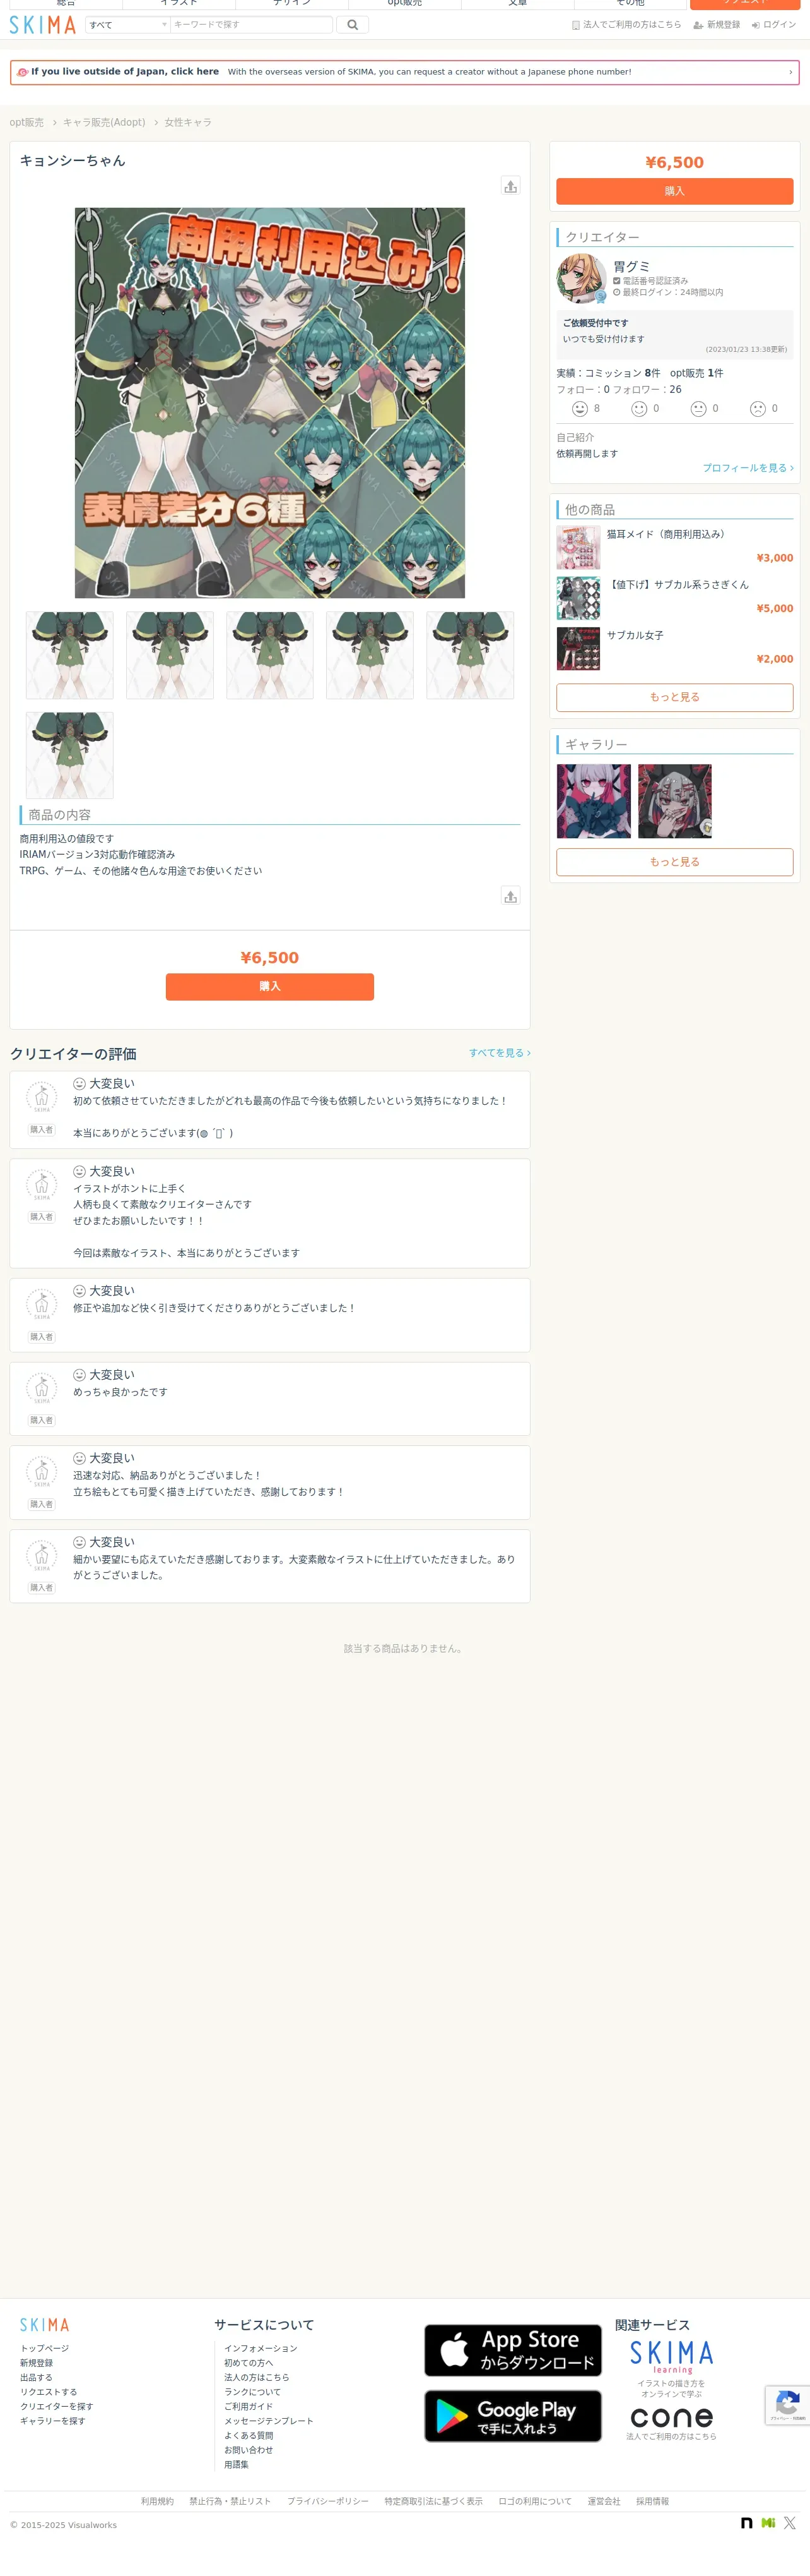The width and height of the screenshot is (810, 2576).
Task: Click the share icon below the product description
Action: pyautogui.click(x=510, y=896)
